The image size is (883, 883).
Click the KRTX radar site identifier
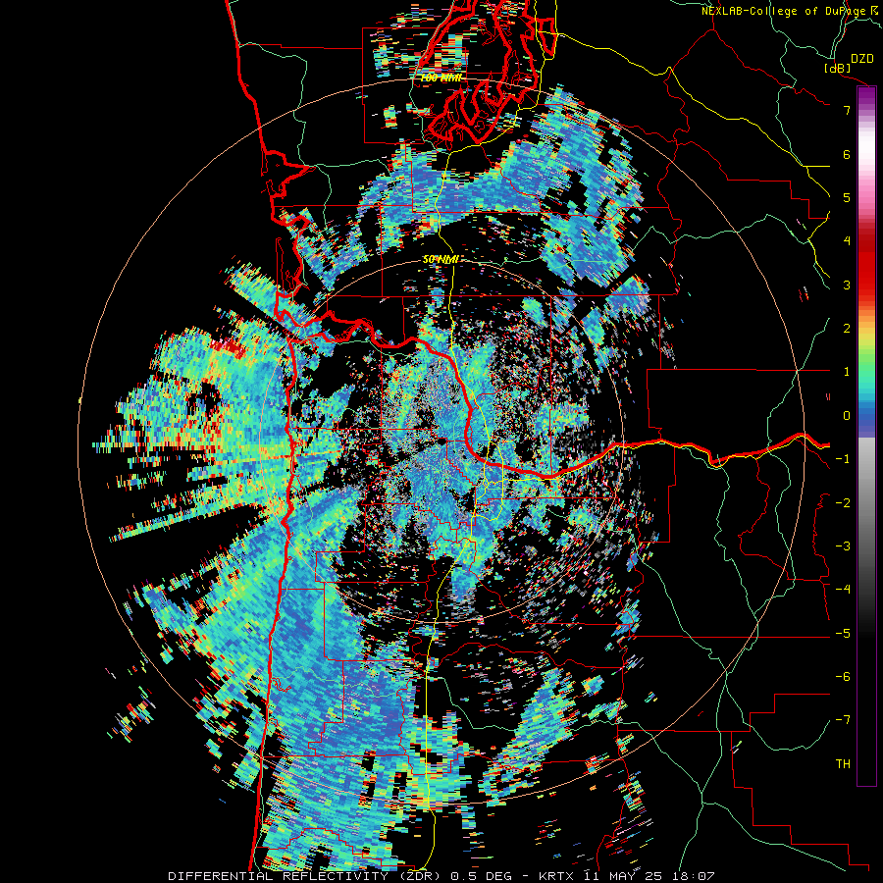click(x=557, y=876)
